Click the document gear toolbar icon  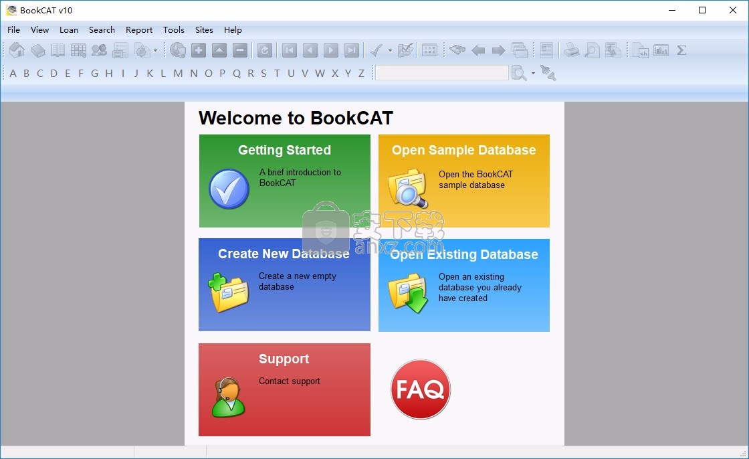coord(142,50)
